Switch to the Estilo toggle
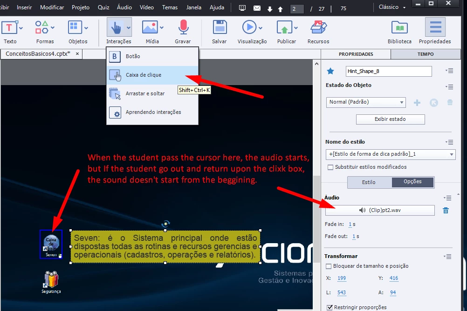 (369, 182)
